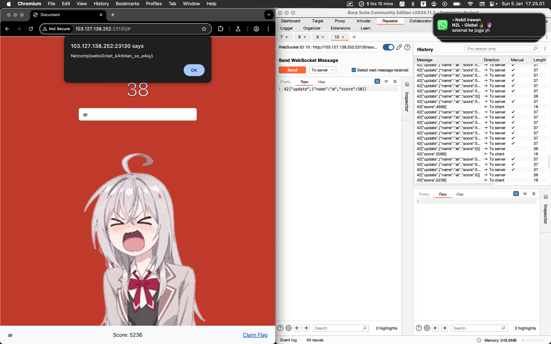This screenshot has width=551, height=344.
Task: Click the Claim Flag link
Action: (x=255, y=335)
